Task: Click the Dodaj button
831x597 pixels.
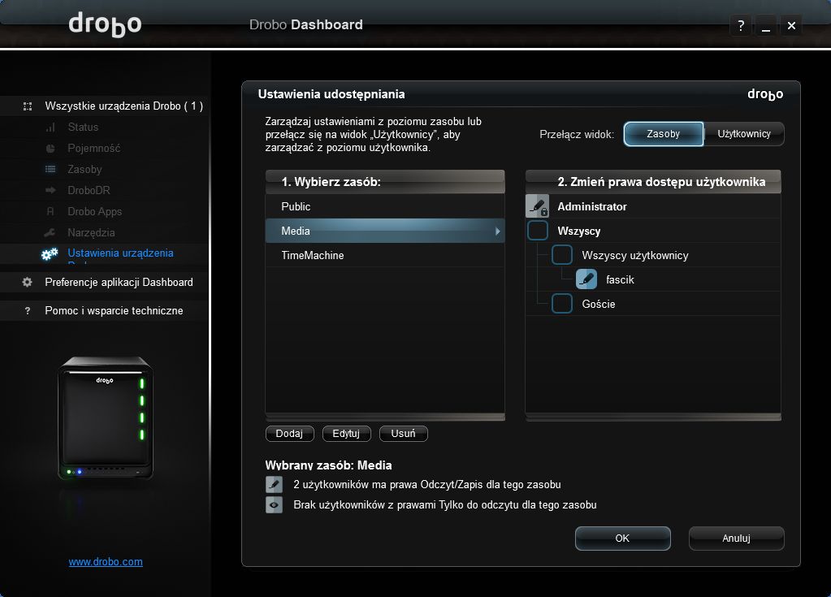Action: point(289,433)
